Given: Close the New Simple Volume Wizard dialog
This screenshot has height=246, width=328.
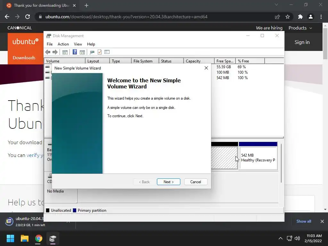Looking at the screenshot, I should pyautogui.click(x=206, y=68).
